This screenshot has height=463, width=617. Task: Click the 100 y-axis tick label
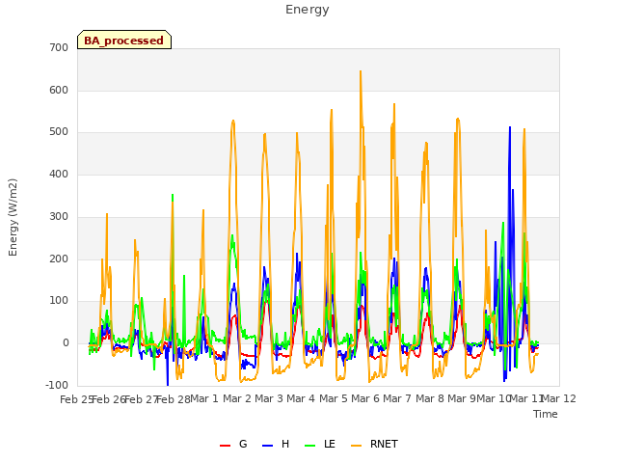(59, 301)
